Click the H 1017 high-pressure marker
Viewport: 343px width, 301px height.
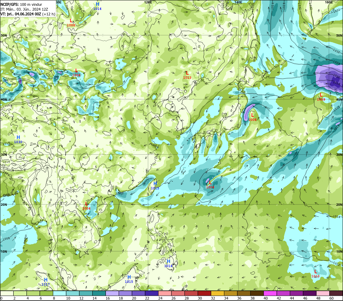(46, 282)
